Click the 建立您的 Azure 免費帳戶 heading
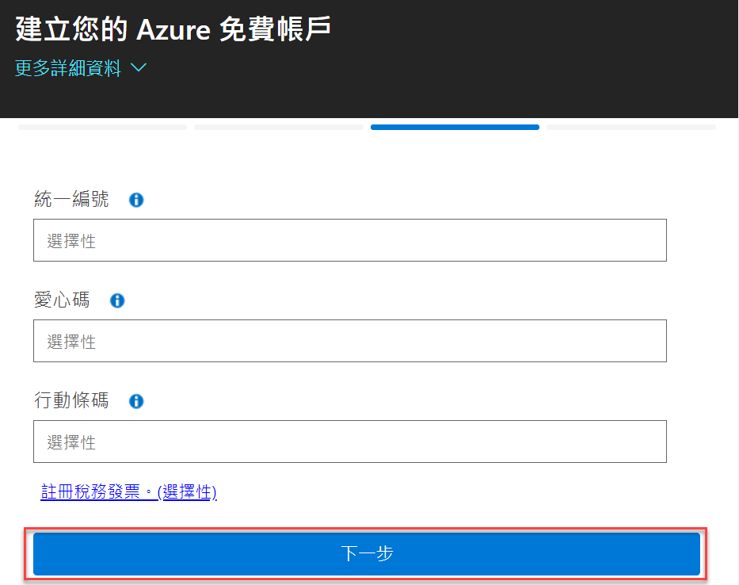Viewport: 739px width, 585px height. tap(173, 29)
